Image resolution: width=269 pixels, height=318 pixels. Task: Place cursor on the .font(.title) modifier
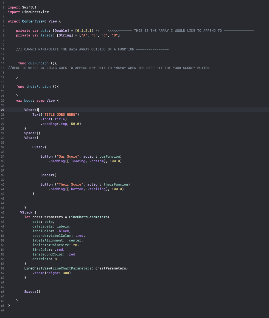54,119
